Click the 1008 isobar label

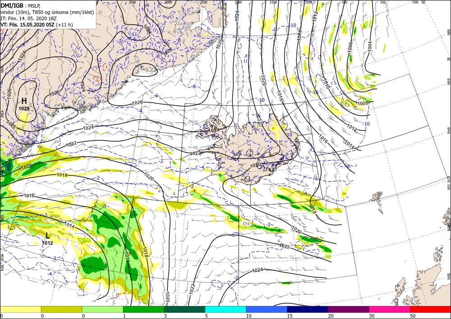click(x=362, y=103)
